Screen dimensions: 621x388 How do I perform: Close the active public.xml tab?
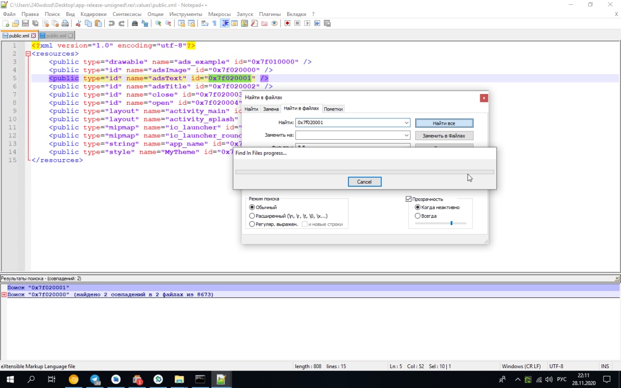tap(33, 36)
